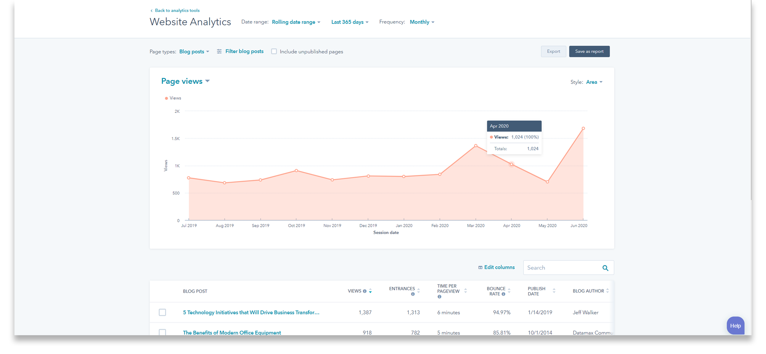The image size is (766, 354).
Task: Click Edit columns link
Action: click(499, 267)
